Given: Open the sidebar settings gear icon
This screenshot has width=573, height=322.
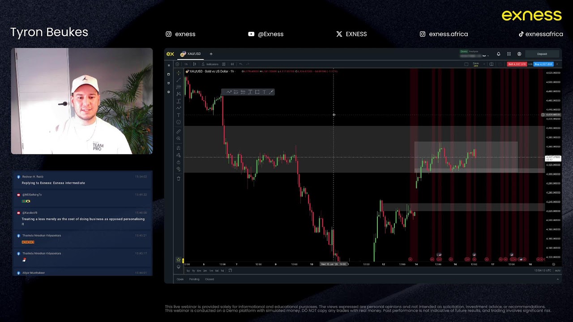Looking at the screenshot, I should pos(169,92).
